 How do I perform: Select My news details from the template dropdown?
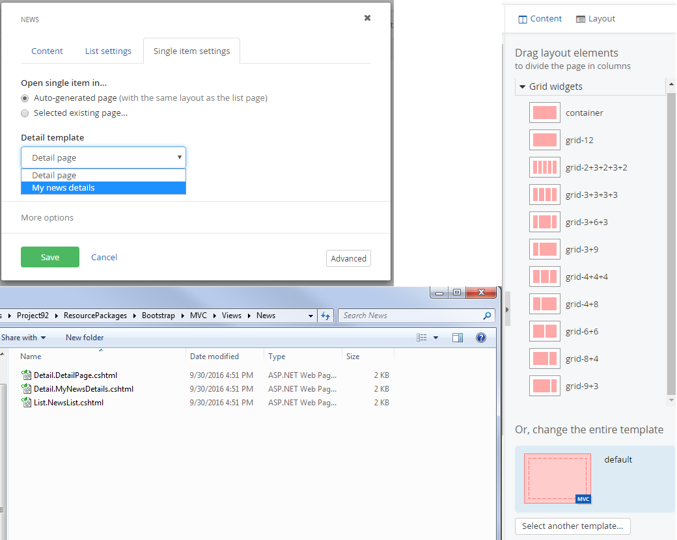click(x=63, y=187)
